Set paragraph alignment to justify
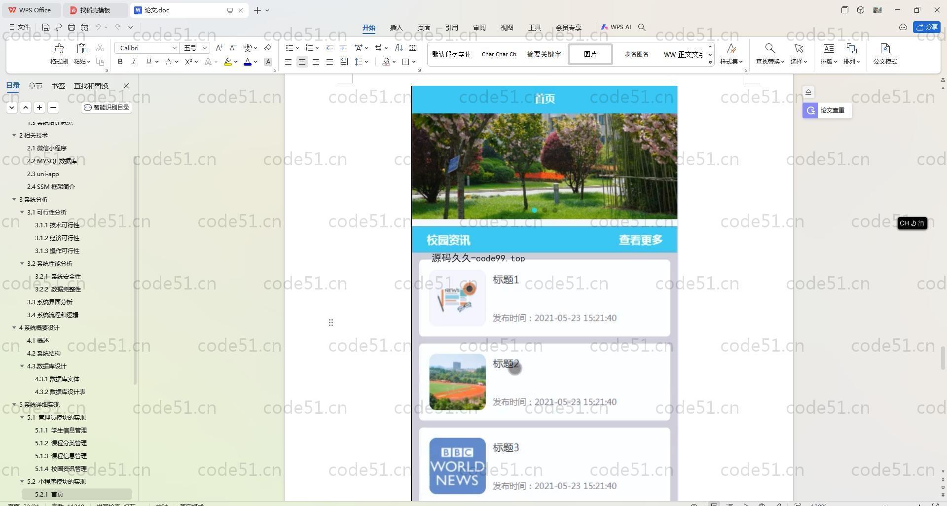Screen dimensions: 947x506 [x=329, y=62]
